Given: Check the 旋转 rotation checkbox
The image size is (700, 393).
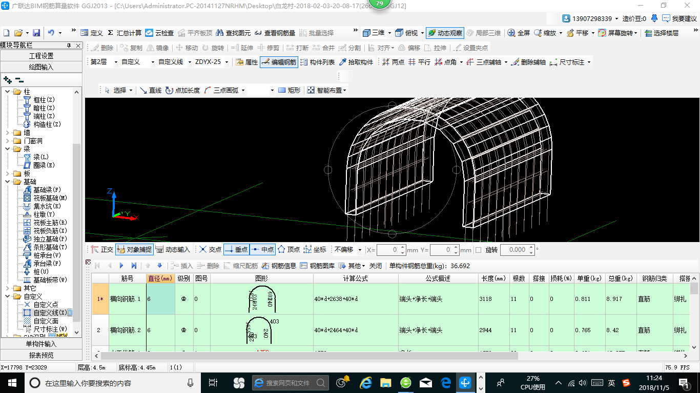Looking at the screenshot, I should [478, 250].
